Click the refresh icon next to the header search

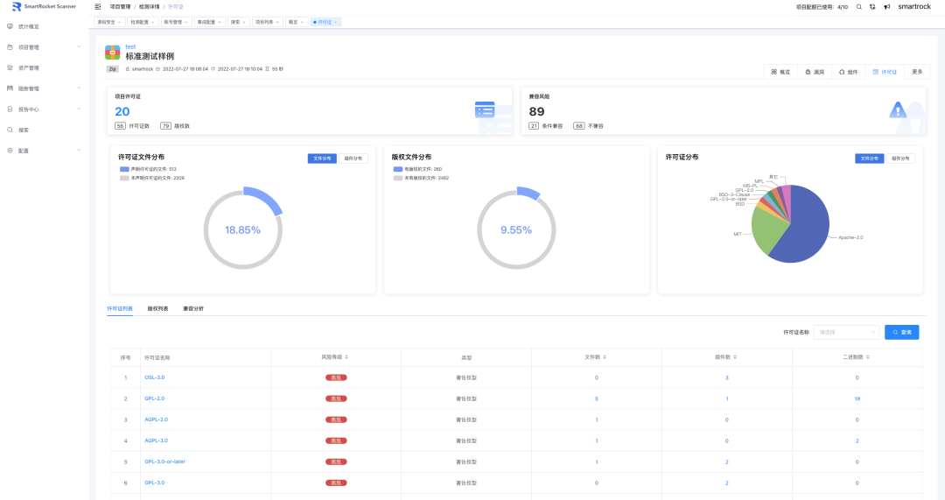872,6
